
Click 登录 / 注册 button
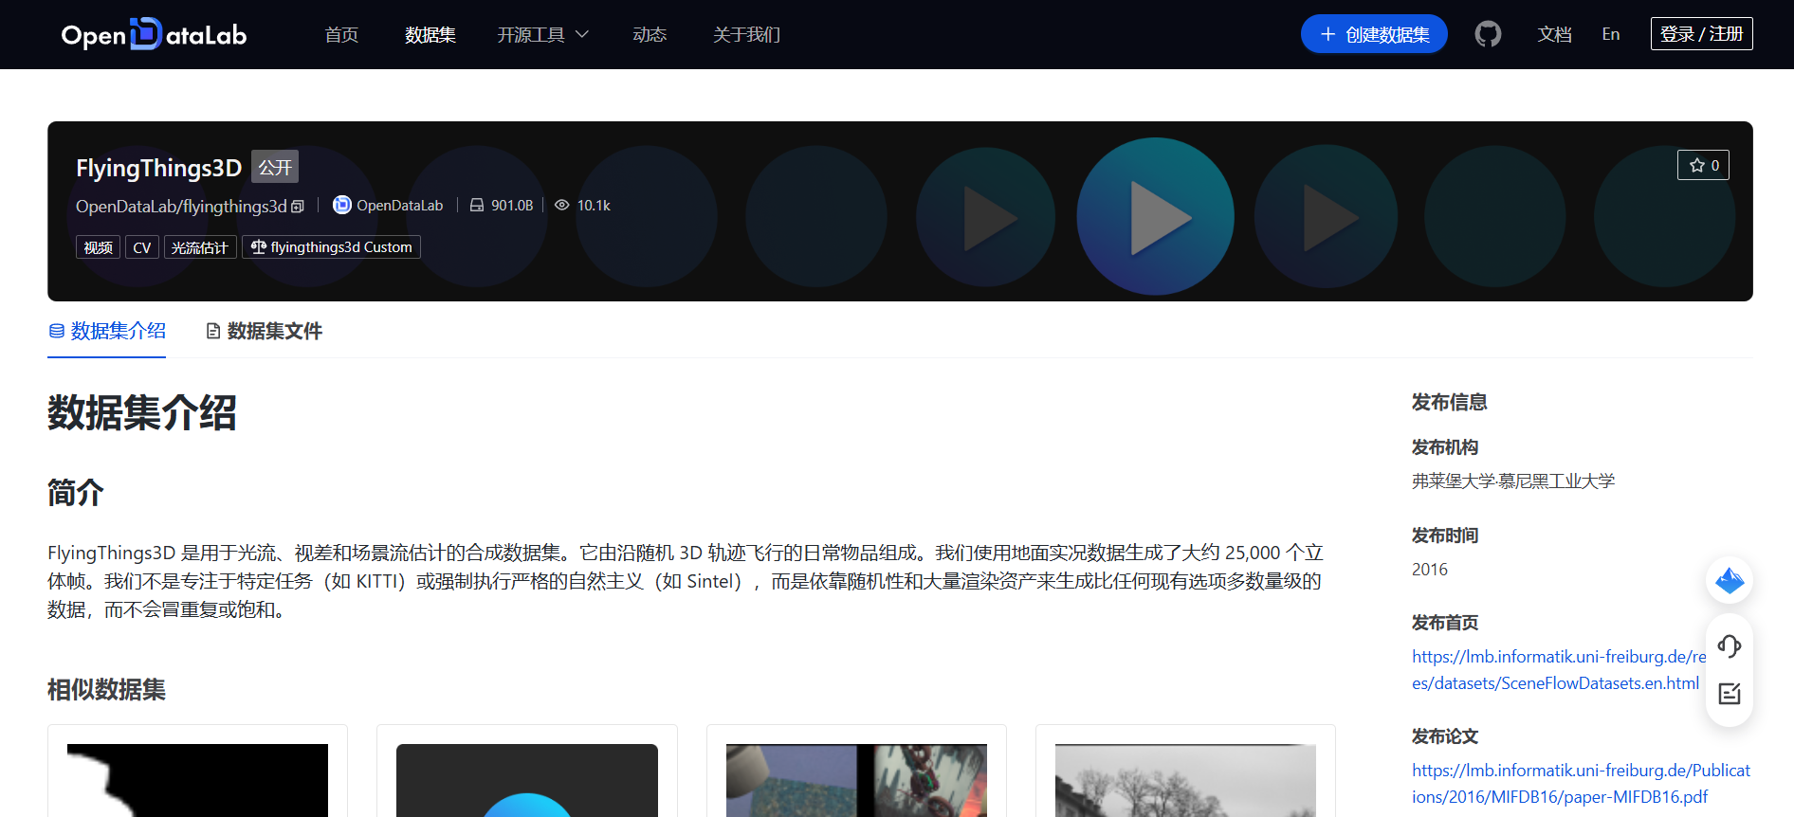tap(1701, 33)
